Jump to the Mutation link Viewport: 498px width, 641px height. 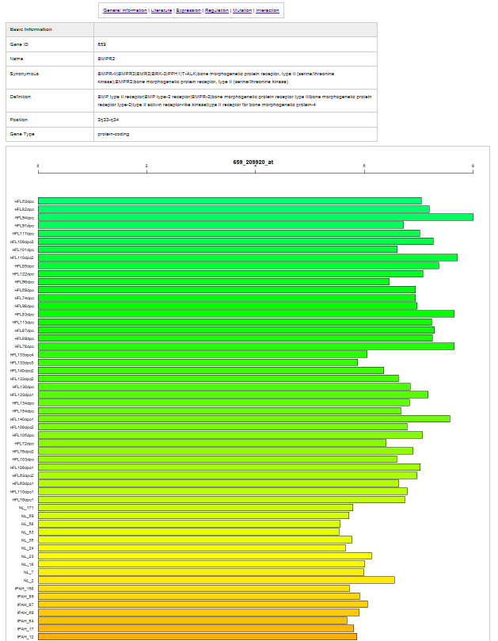tap(242, 10)
